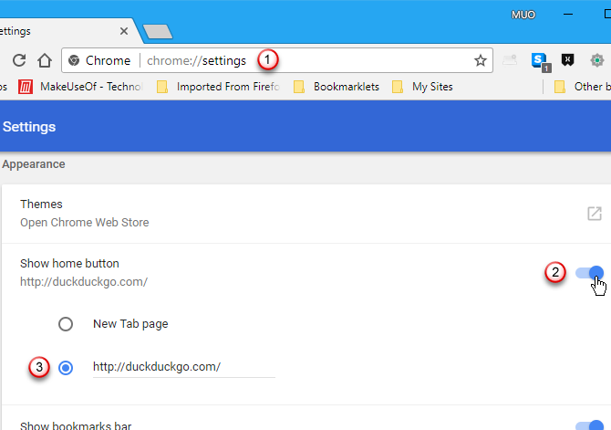This screenshot has height=430, width=611.
Task: Open the black square extension icon
Action: click(x=567, y=61)
